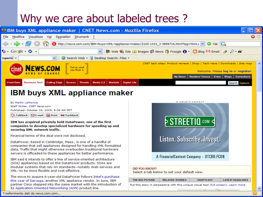Open the Back history dropdown arrow
Image resolution: width=263 pixels, height=197 pixels.
click(x=11, y=44)
